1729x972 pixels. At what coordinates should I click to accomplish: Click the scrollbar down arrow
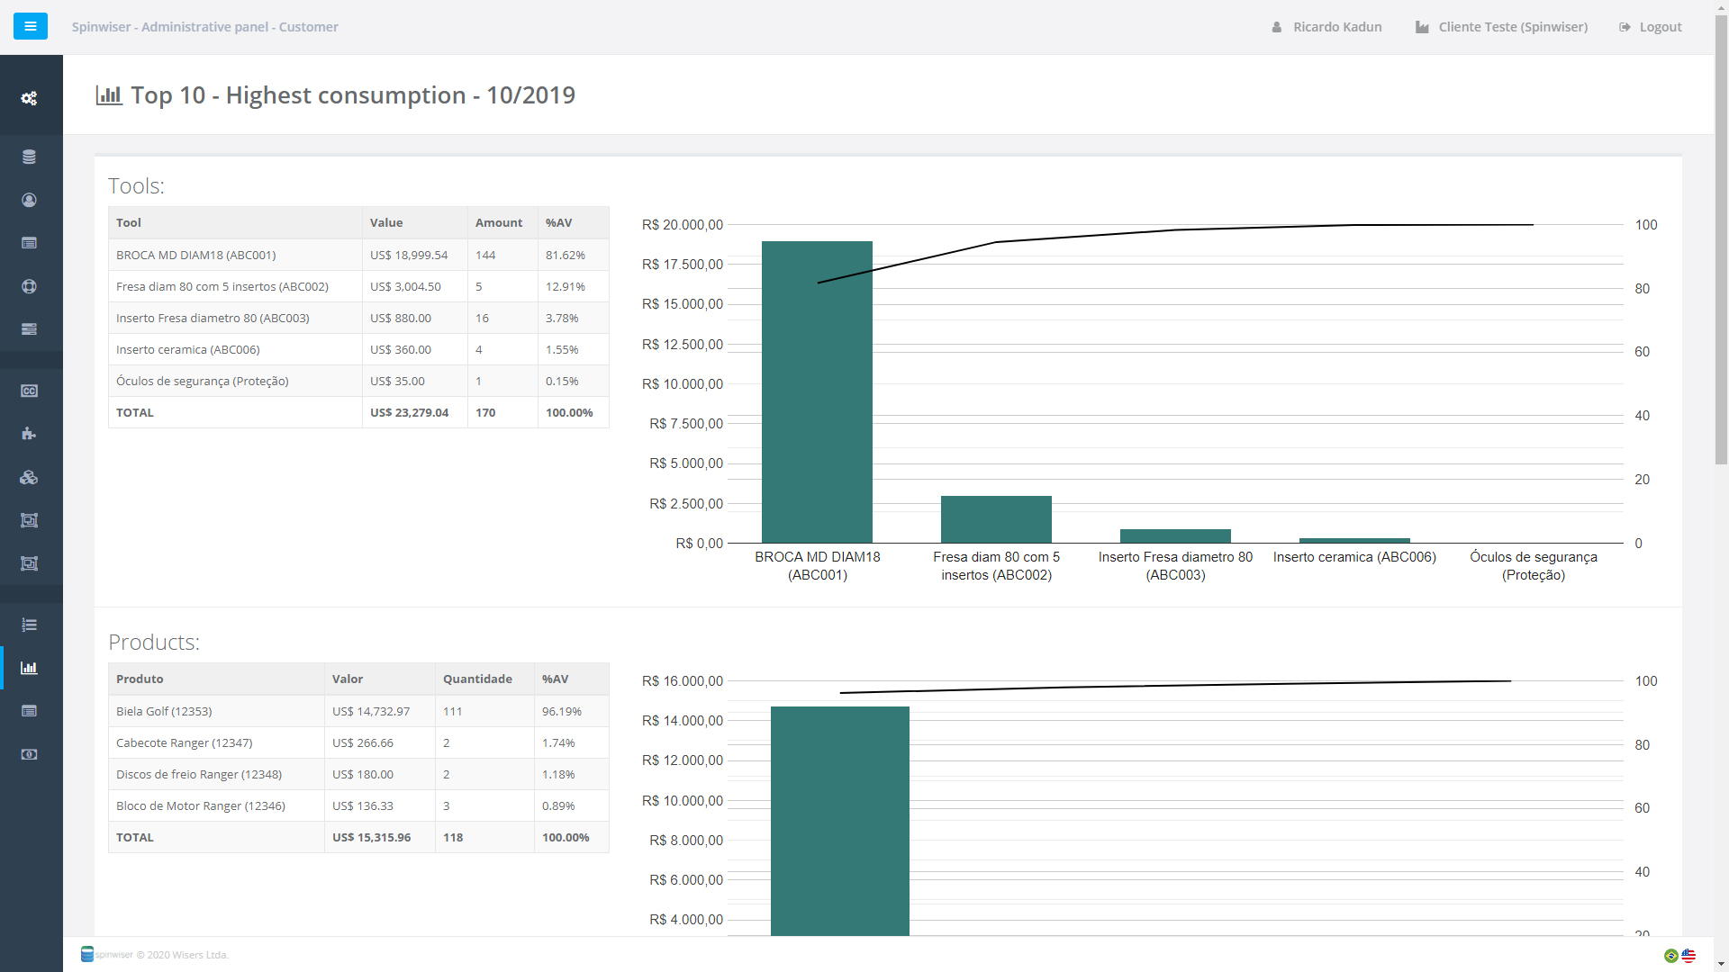(x=1721, y=964)
